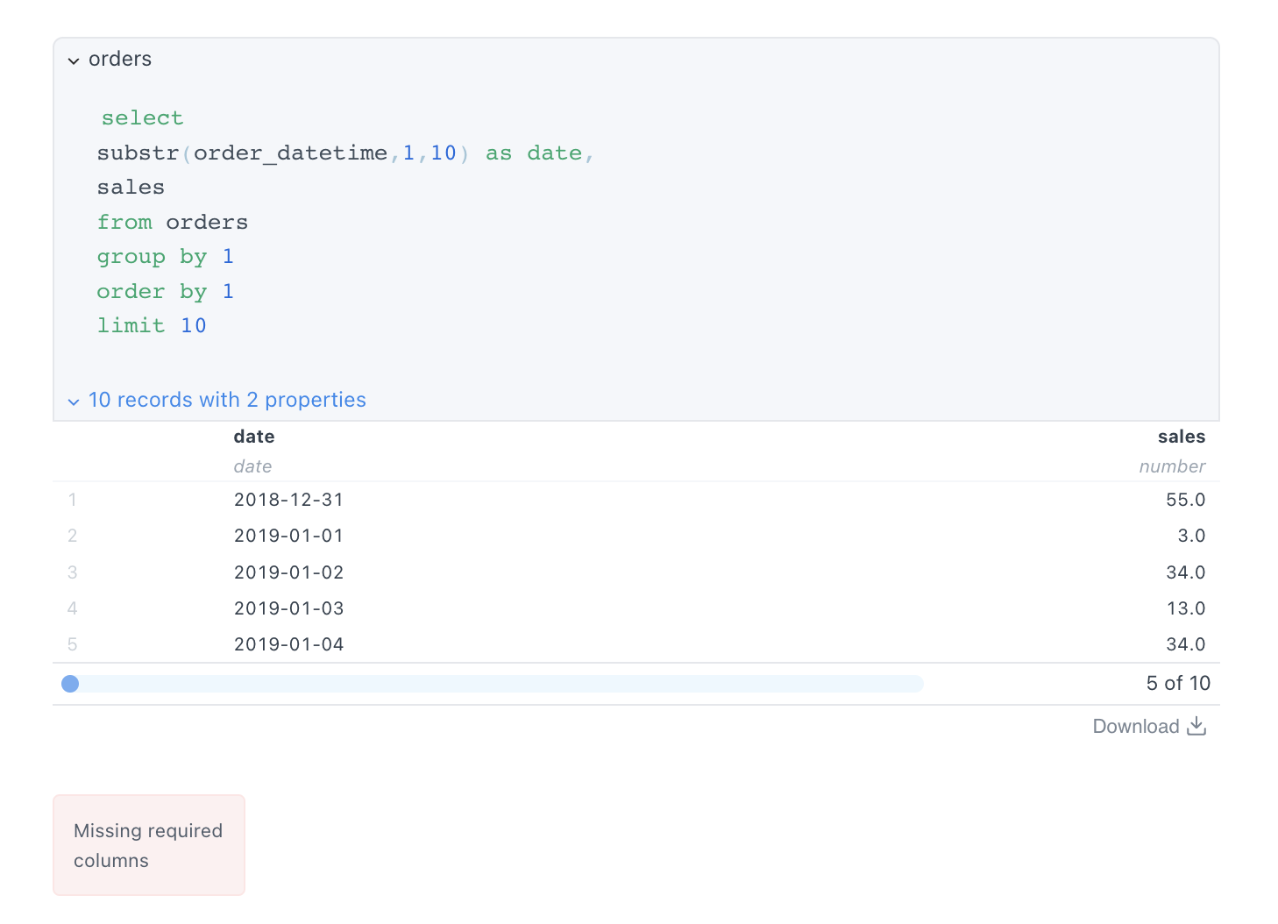Viewport: 1278px width, 924px height.
Task: Click the '5 of 10' page indicator
Action: (x=1177, y=683)
